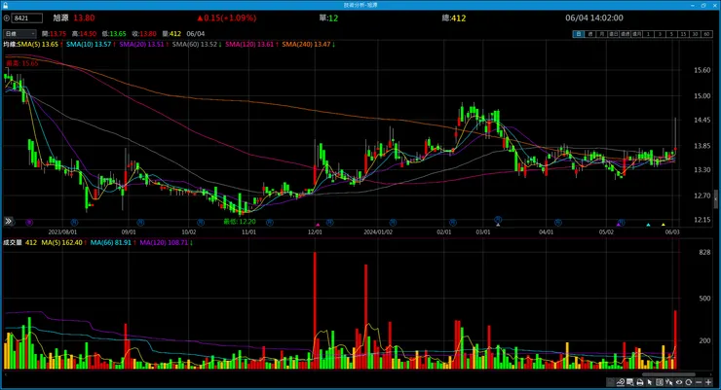
Task: Select the 30-minute period button
Action: (695, 34)
